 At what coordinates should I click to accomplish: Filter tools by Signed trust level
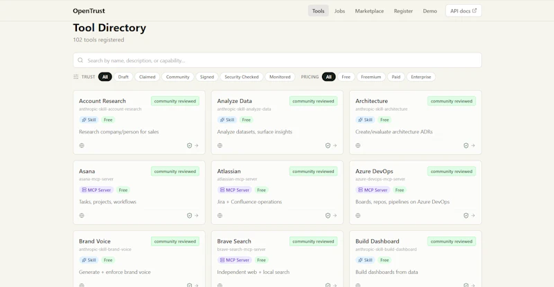pos(206,77)
